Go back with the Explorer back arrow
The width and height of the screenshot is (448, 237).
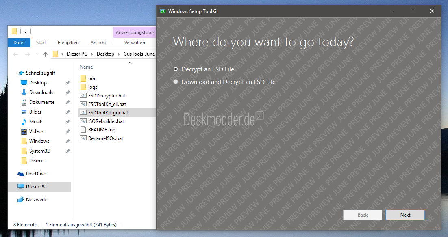(x=16, y=54)
